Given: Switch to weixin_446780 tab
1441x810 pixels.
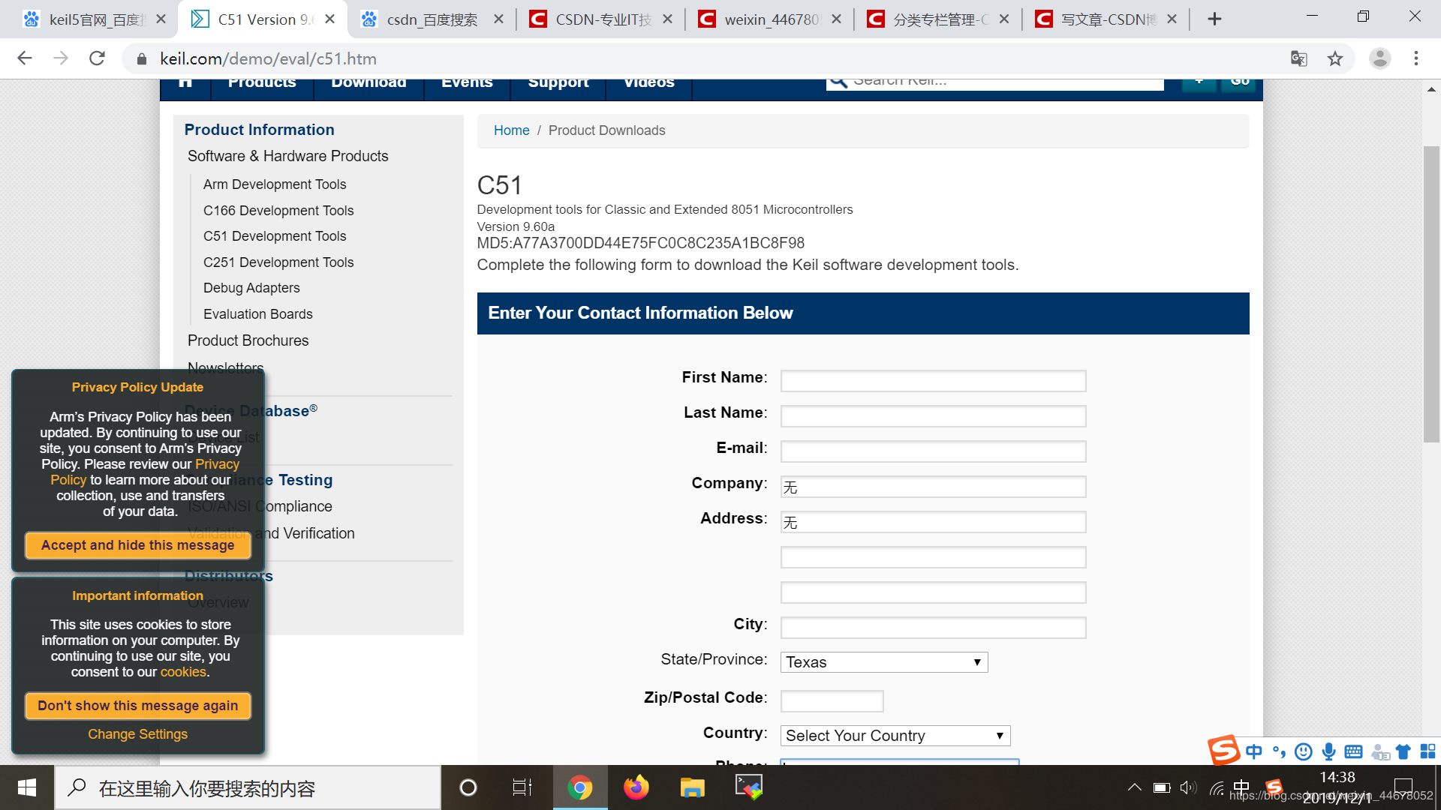Looking at the screenshot, I should click(769, 19).
